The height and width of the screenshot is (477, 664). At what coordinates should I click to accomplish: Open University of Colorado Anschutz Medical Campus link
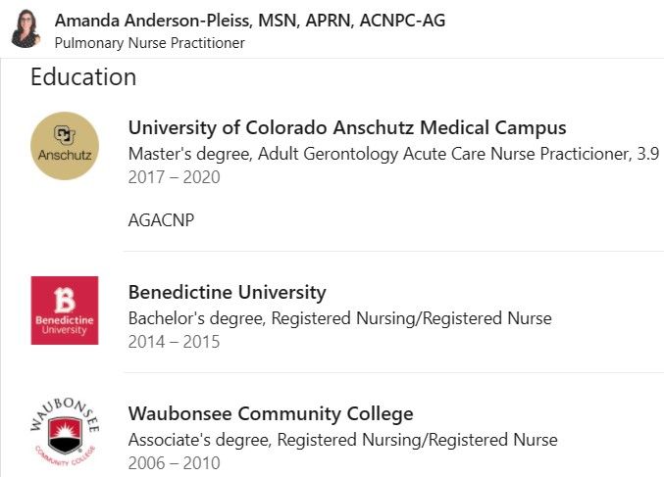(x=347, y=127)
